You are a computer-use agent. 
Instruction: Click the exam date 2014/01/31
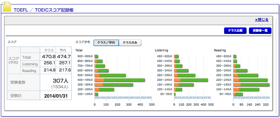point(56,96)
